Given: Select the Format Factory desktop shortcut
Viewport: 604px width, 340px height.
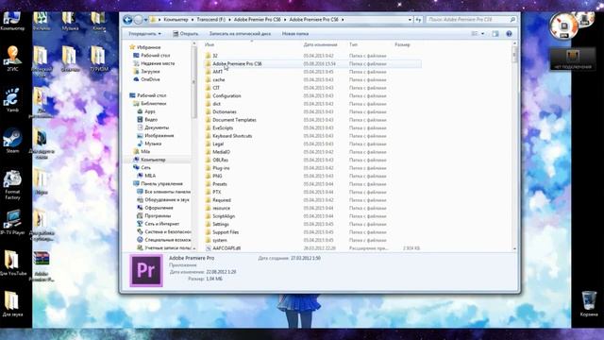Looking at the screenshot, I should point(12,185).
